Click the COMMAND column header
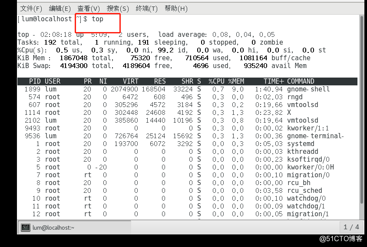This screenshot has height=247, width=367. pos(301,81)
